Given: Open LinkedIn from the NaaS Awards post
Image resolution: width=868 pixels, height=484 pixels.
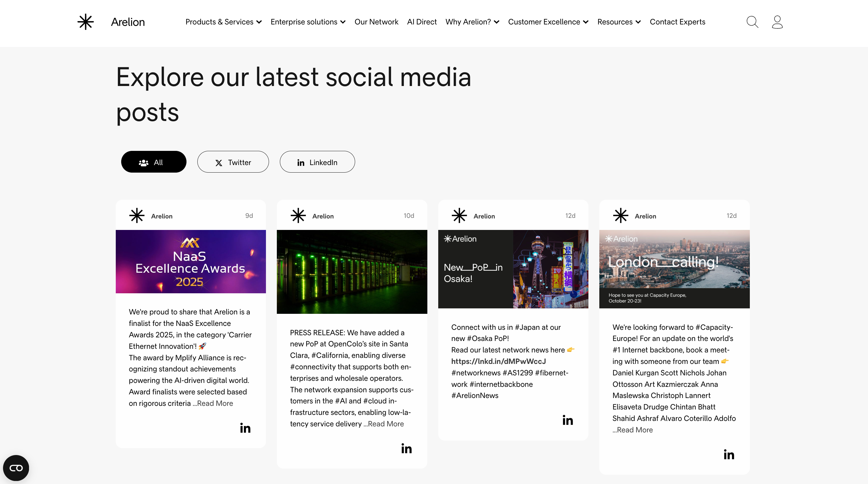Looking at the screenshot, I should click(x=245, y=428).
